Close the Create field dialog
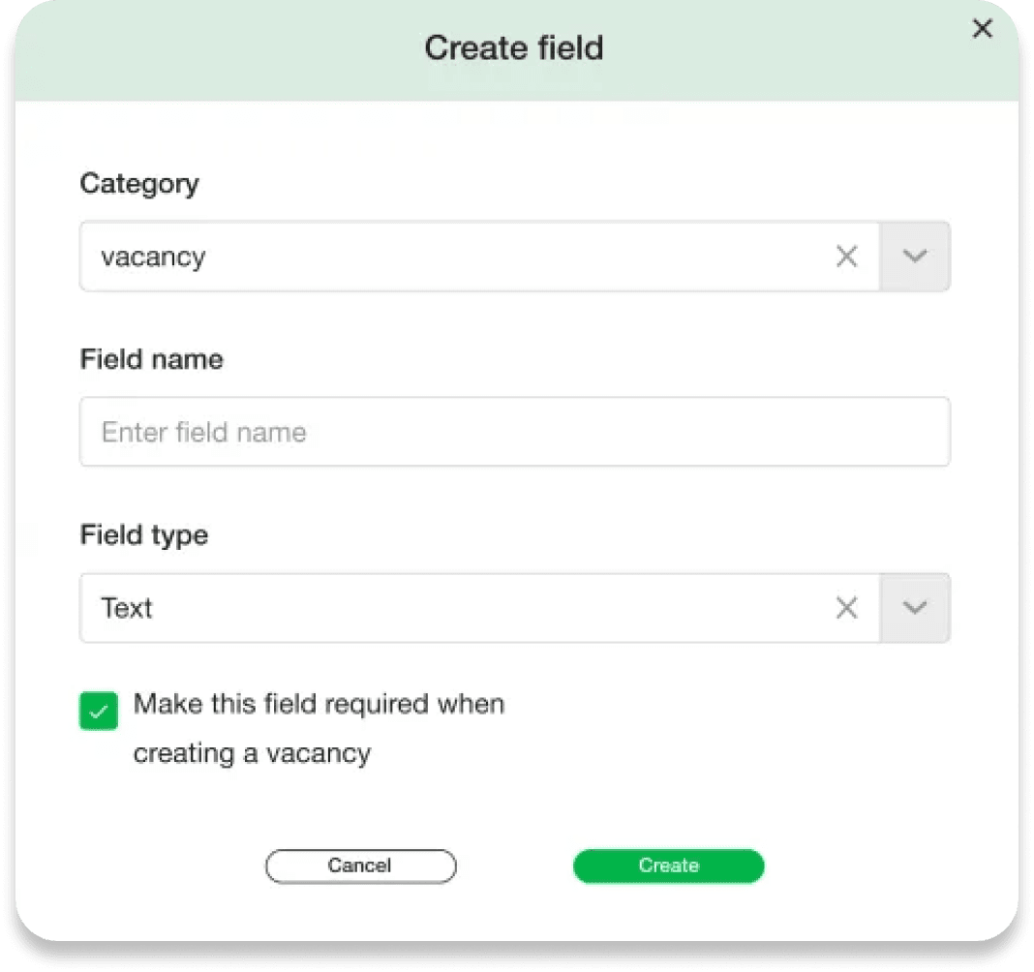 coord(982,28)
